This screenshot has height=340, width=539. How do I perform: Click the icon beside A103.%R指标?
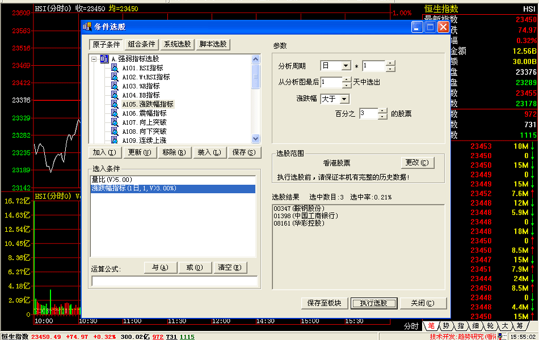coord(115,86)
